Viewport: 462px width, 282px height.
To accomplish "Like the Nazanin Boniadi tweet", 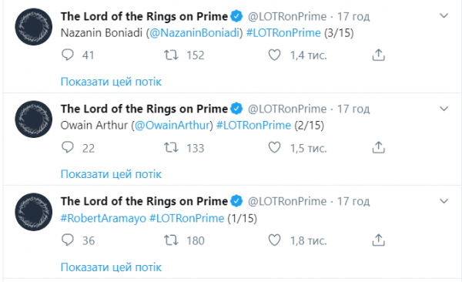I will (274, 55).
